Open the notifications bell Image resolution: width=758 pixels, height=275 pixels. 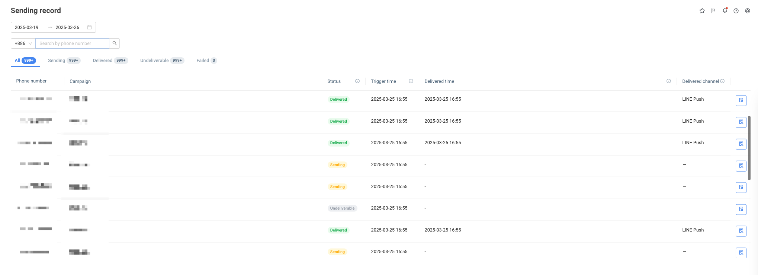tap(725, 11)
